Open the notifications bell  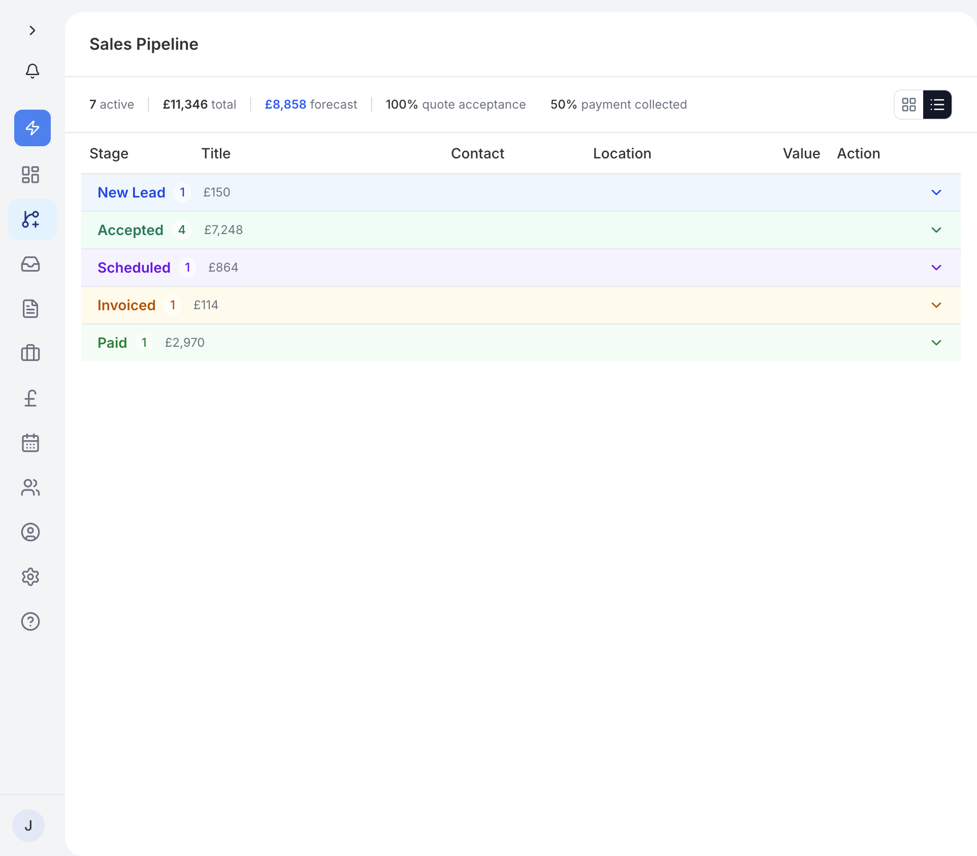32,71
